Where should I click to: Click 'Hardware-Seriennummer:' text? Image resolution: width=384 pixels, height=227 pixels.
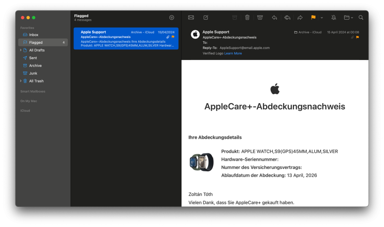click(x=250, y=159)
